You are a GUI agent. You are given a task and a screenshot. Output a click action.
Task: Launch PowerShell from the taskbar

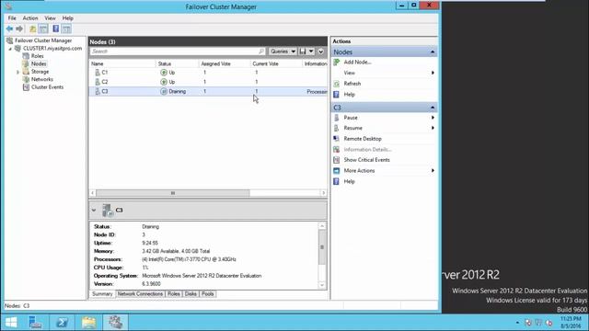(62, 323)
